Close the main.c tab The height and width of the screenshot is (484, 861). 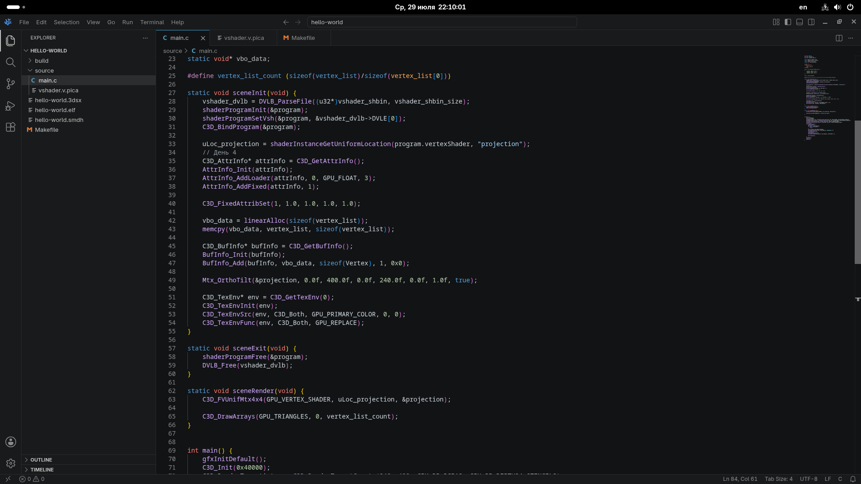point(203,38)
